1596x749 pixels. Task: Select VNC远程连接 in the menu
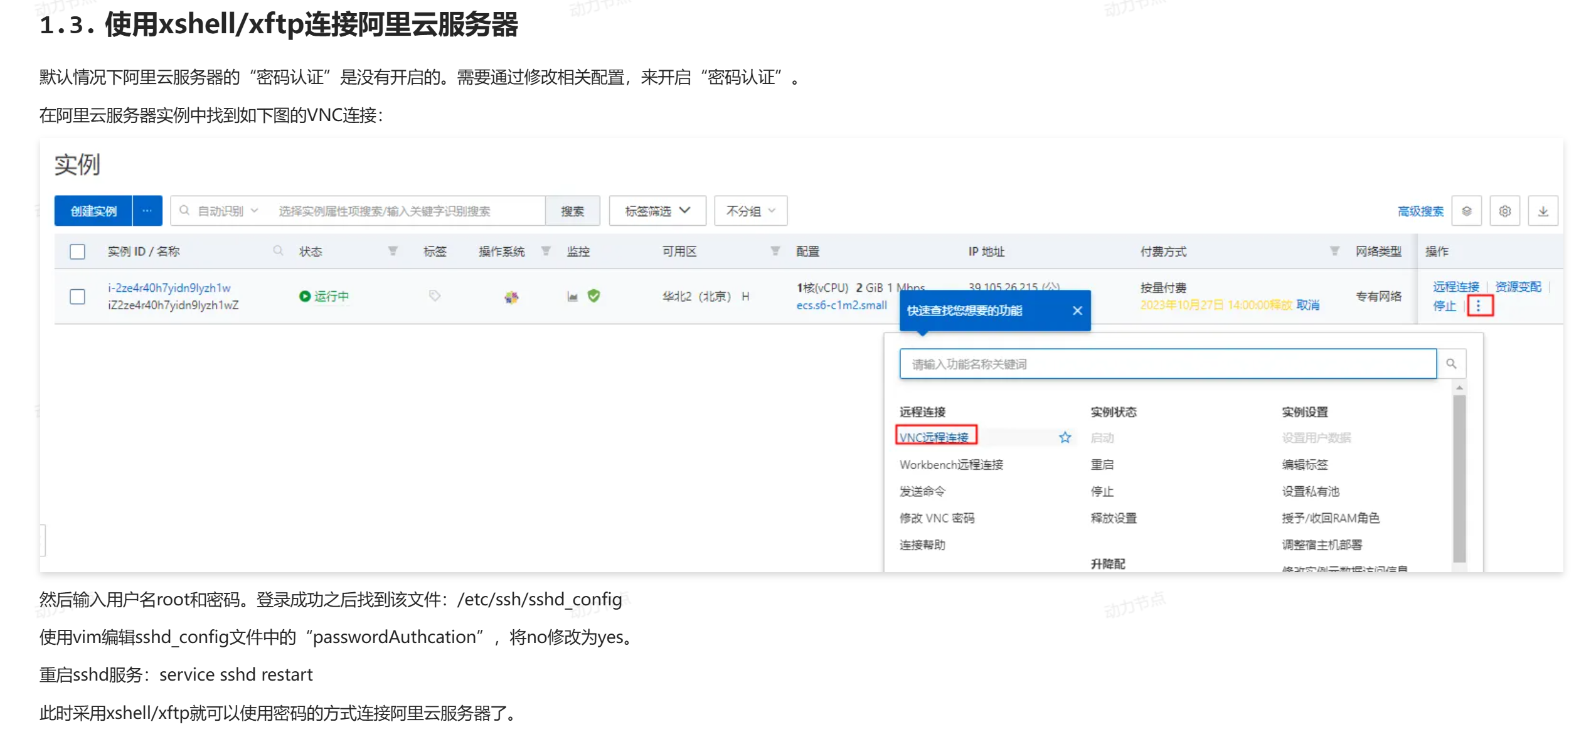[934, 437]
